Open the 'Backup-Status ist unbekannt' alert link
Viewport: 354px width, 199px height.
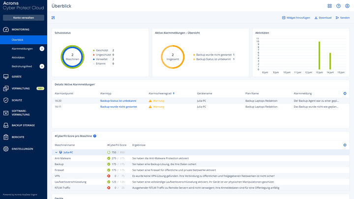[118, 100]
